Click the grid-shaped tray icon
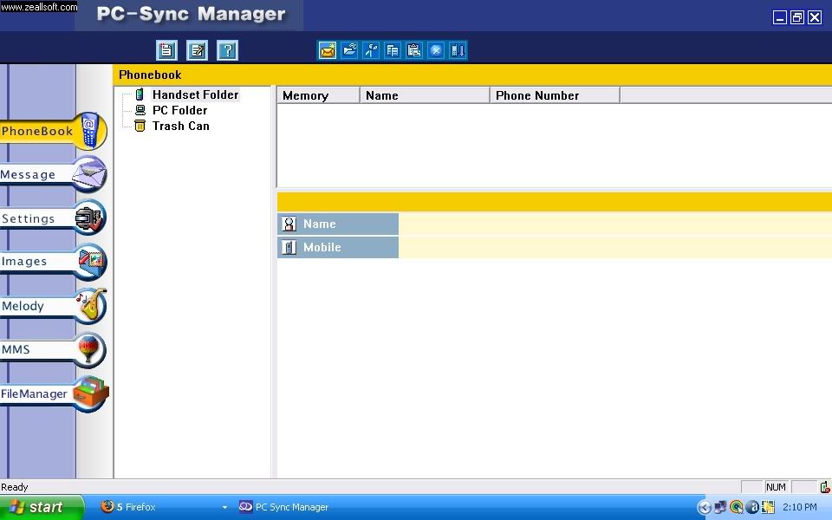The height and width of the screenshot is (520, 832). coord(768,507)
